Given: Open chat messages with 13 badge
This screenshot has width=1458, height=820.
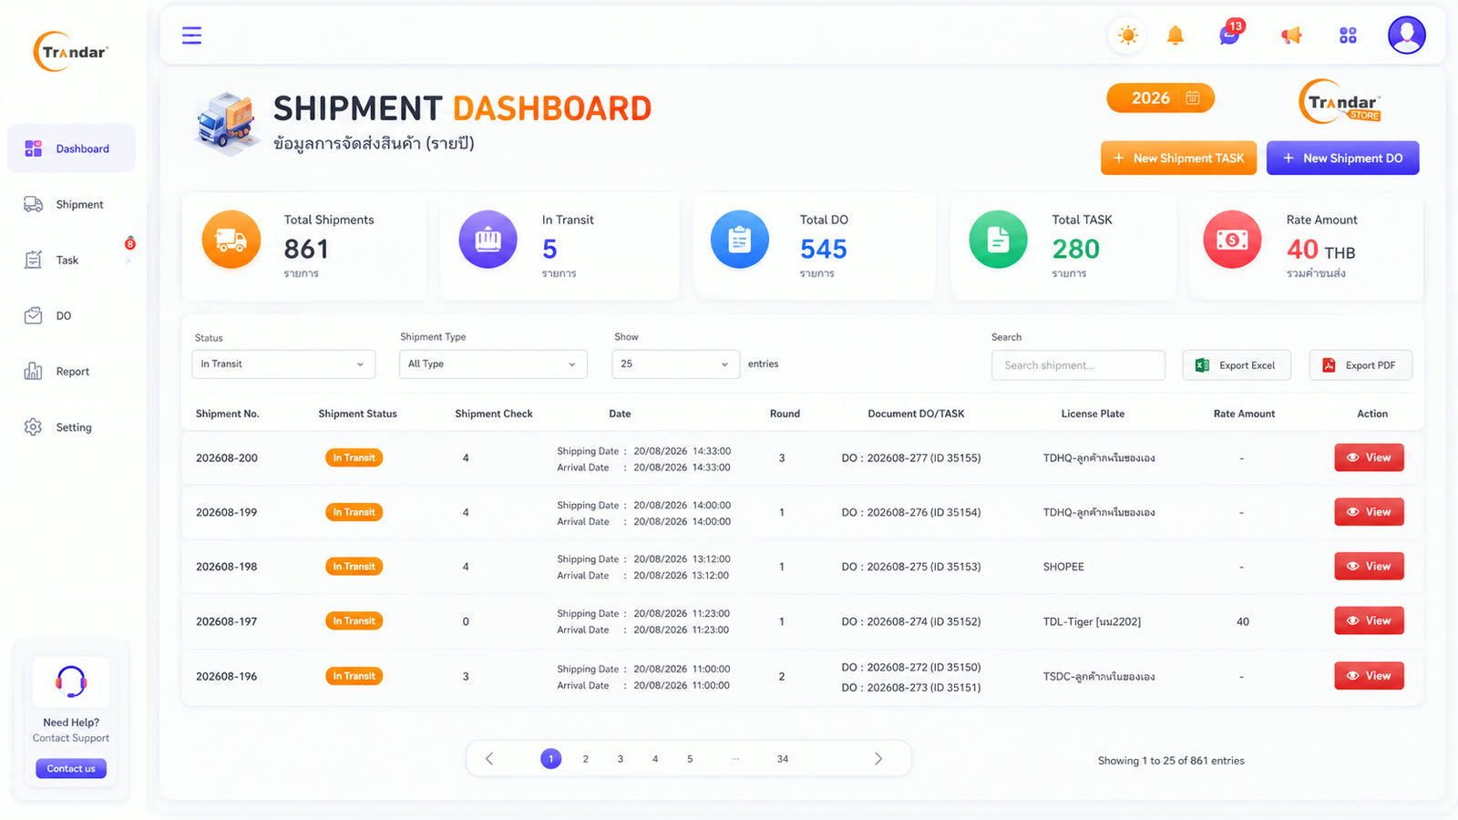Looking at the screenshot, I should [x=1230, y=34].
